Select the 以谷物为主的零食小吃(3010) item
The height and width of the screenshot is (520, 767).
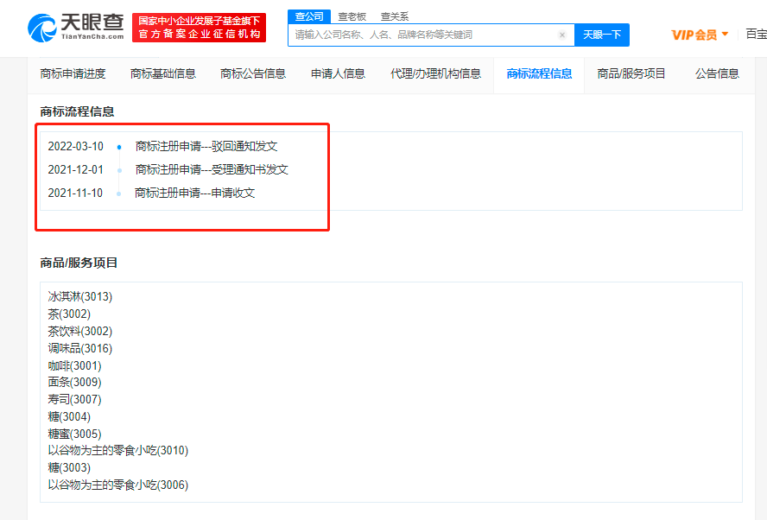(x=117, y=451)
